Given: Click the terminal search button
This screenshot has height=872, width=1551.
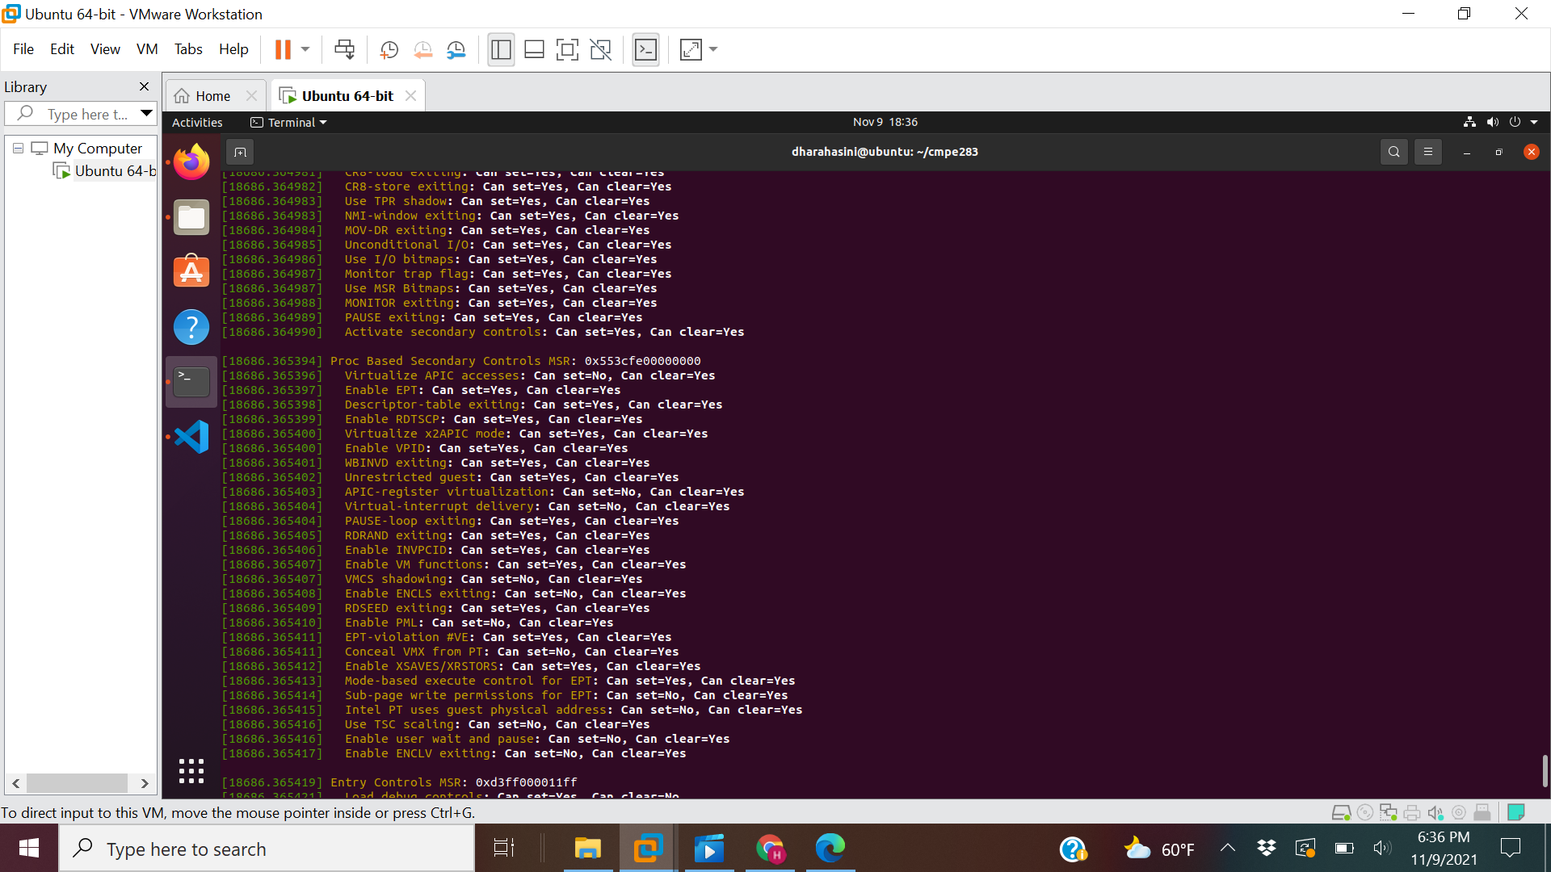Looking at the screenshot, I should [1393, 152].
